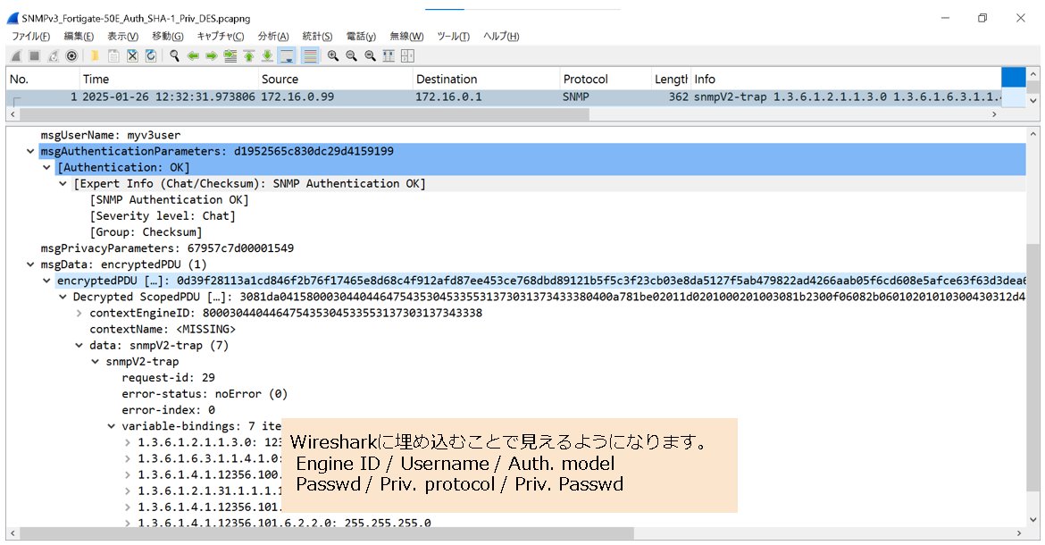Close this capture file with the X icon

coord(132,56)
